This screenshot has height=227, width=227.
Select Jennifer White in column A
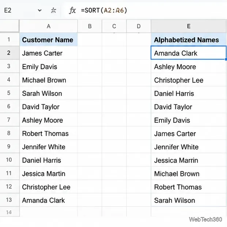(49, 147)
